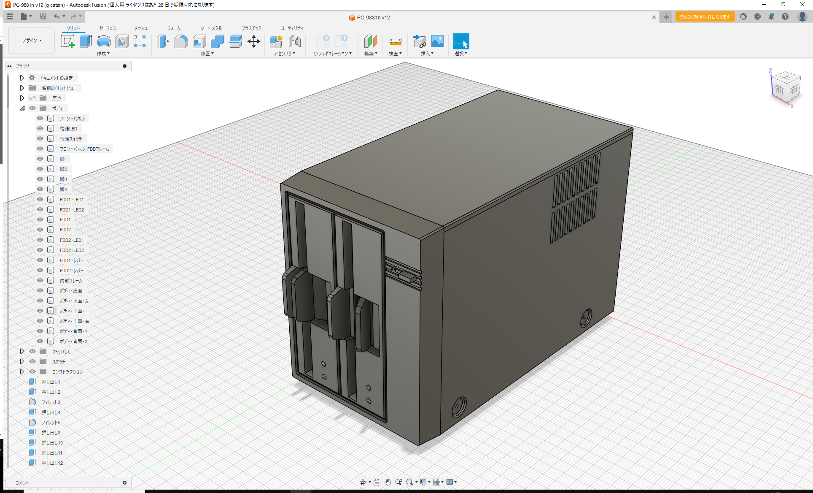
Task: Open the Hole tool
Action: click(122, 41)
